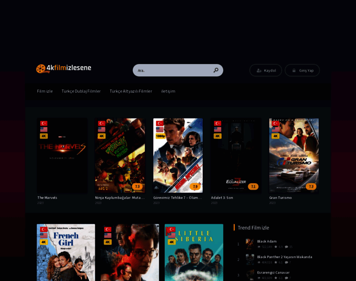Click the 7.3 rating on Ninja Kaplumbağalar
Screen dimensions: 356x281
pyautogui.click(x=137, y=186)
